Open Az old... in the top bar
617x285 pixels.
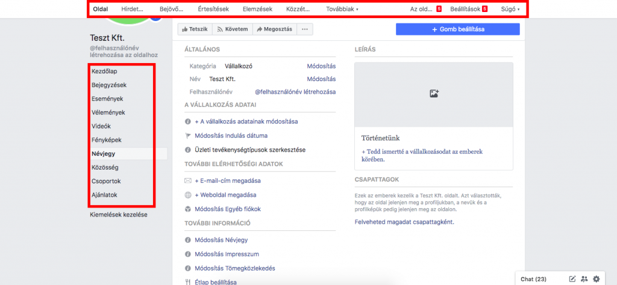tap(421, 9)
